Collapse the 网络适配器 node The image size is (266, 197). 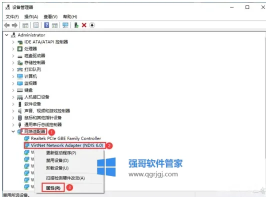coord(13,131)
